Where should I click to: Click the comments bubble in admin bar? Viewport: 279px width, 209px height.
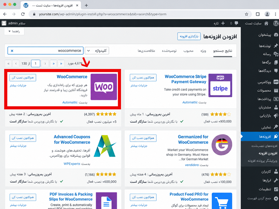point(236,23)
